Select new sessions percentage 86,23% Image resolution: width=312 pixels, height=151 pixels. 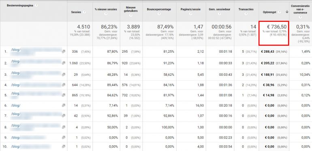109,27
